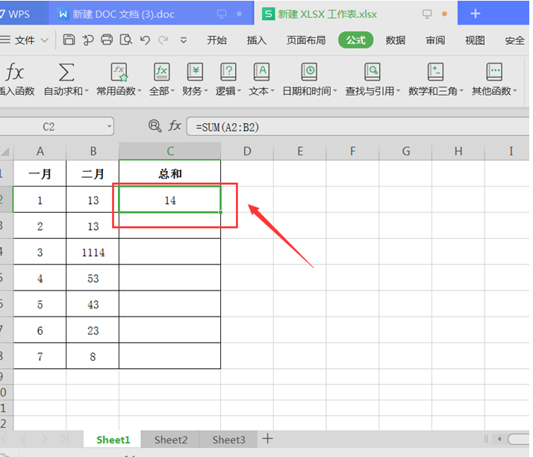Click the zoom magnifier icon beside formula bar

[x=155, y=125]
